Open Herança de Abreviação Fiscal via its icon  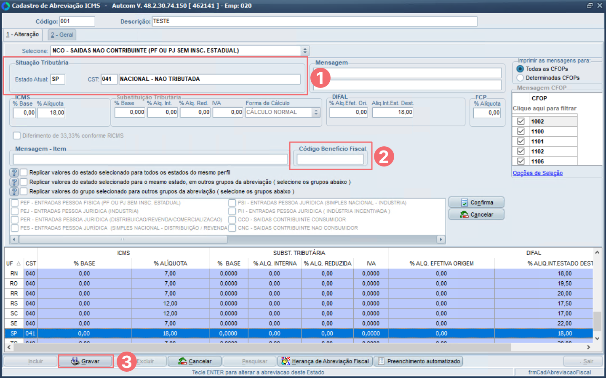point(286,361)
